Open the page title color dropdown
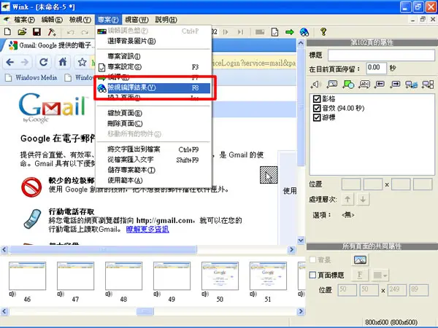The height and width of the screenshot is (328, 438). tap(380, 276)
